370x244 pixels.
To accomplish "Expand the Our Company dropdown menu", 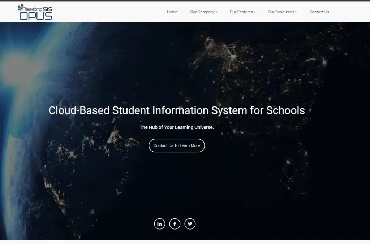I will pos(204,12).
